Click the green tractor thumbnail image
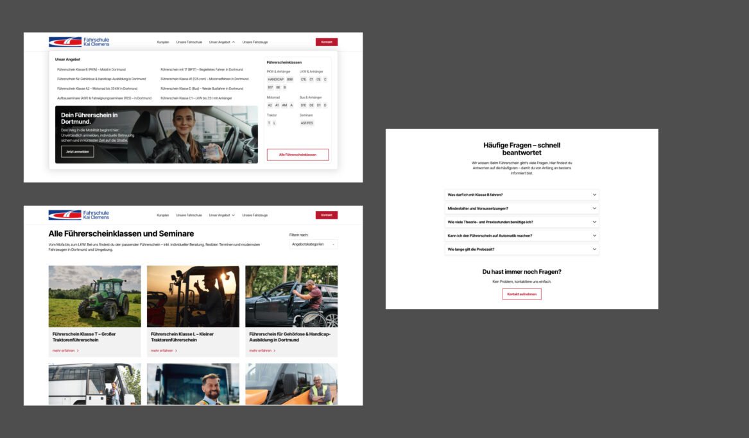 tap(94, 296)
